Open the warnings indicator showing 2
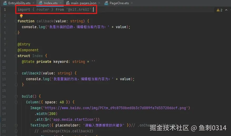The width and height of the screenshot is (231, 136). click(219, 10)
